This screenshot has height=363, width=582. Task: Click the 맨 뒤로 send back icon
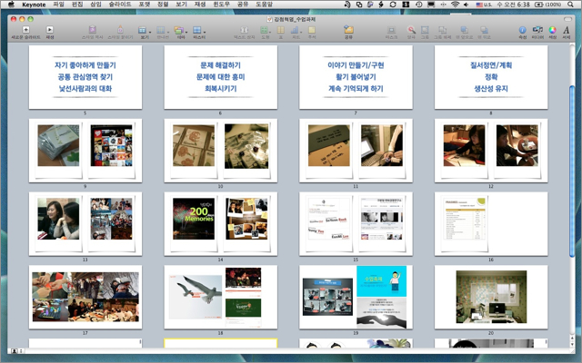(484, 33)
